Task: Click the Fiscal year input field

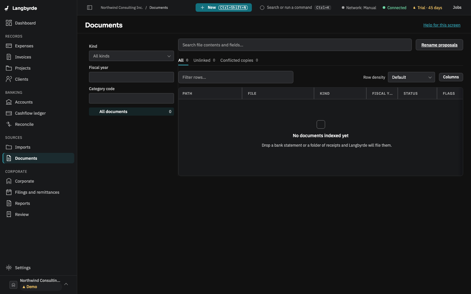Action: click(x=131, y=77)
